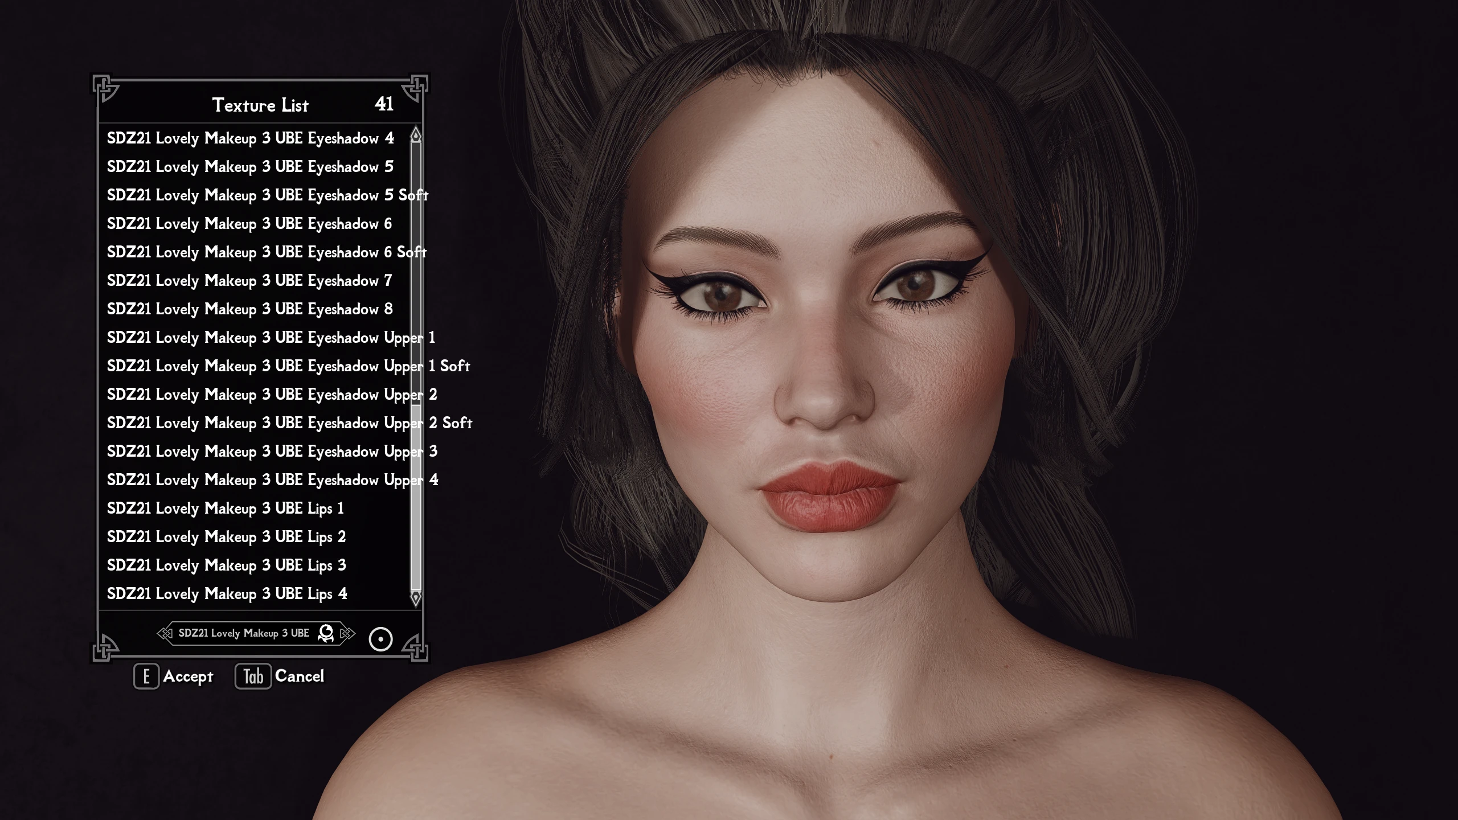Choose Eyeshadow Upper 2 texture

(272, 395)
